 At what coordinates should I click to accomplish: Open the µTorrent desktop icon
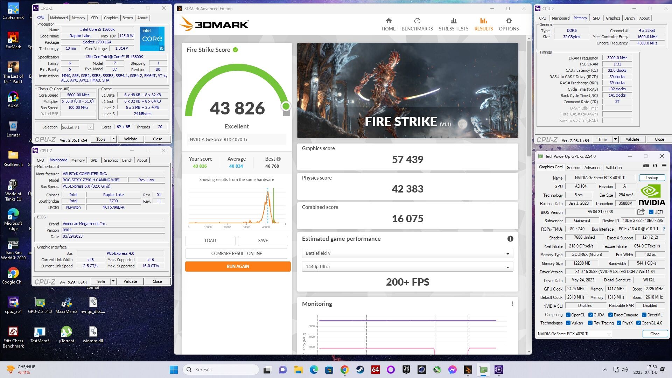(x=66, y=334)
